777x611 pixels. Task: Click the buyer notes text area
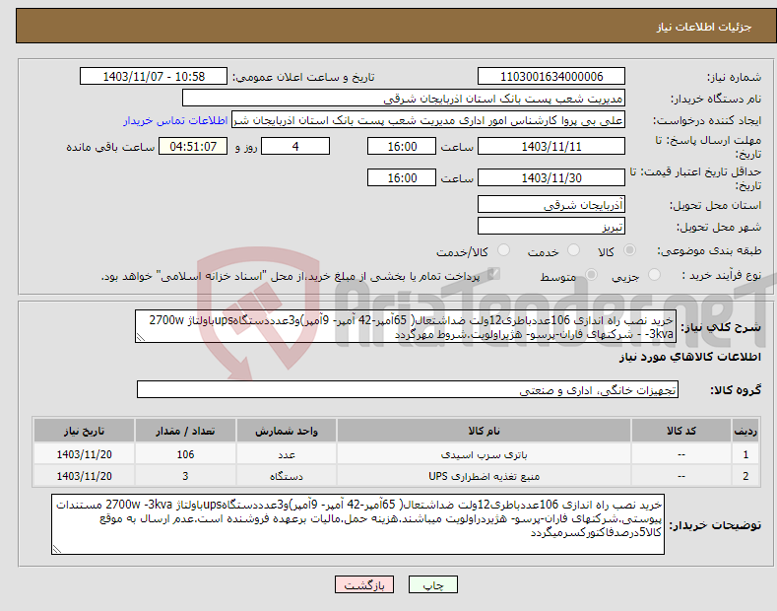357,524
